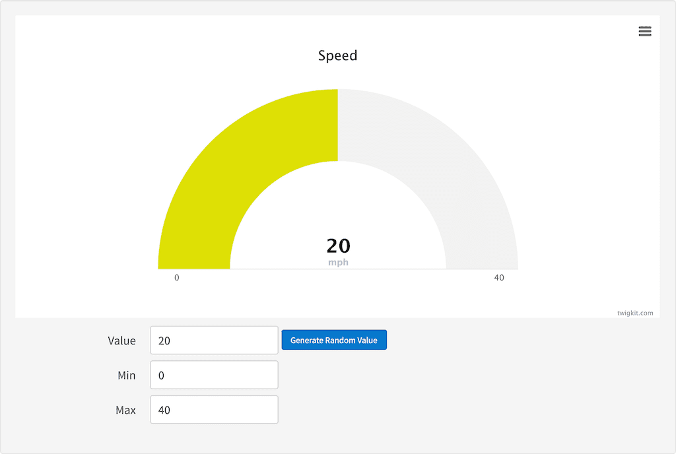Focus the Max input field
Image resolution: width=676 pixels, height=454 pixels.
[214, 410]
